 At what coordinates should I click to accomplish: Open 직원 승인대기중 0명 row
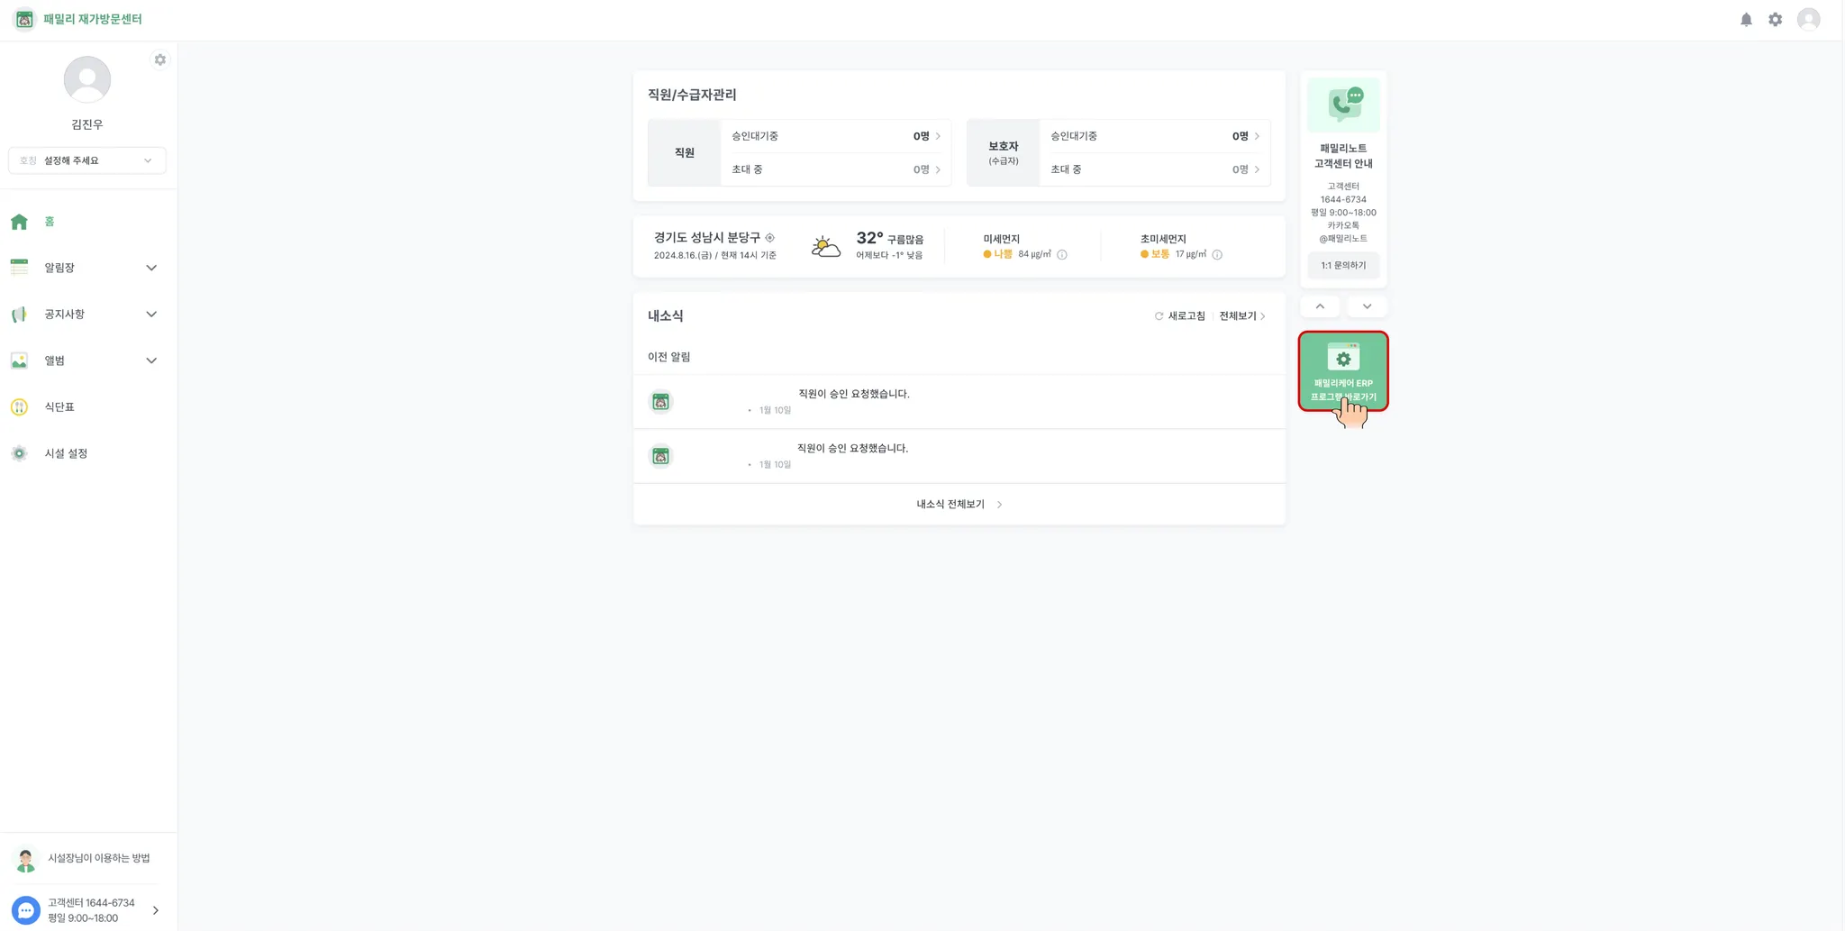pos(835,136)
